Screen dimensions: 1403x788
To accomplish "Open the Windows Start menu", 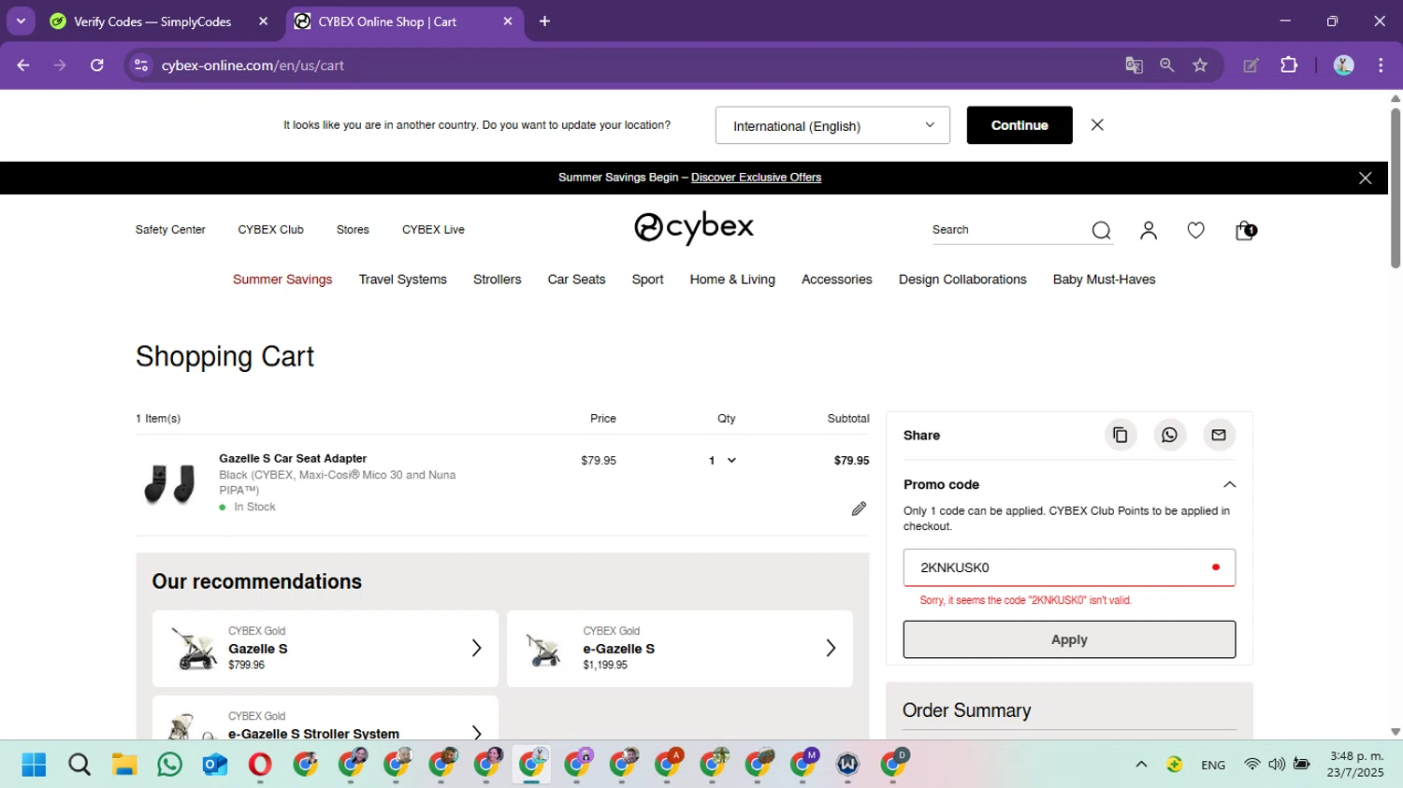I will tap(34, 765).
